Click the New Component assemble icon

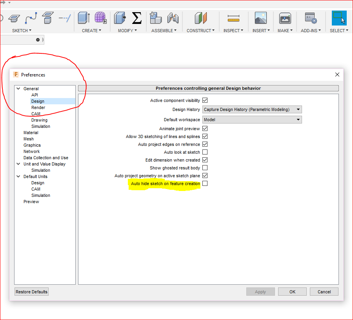(x=156, y=18)
